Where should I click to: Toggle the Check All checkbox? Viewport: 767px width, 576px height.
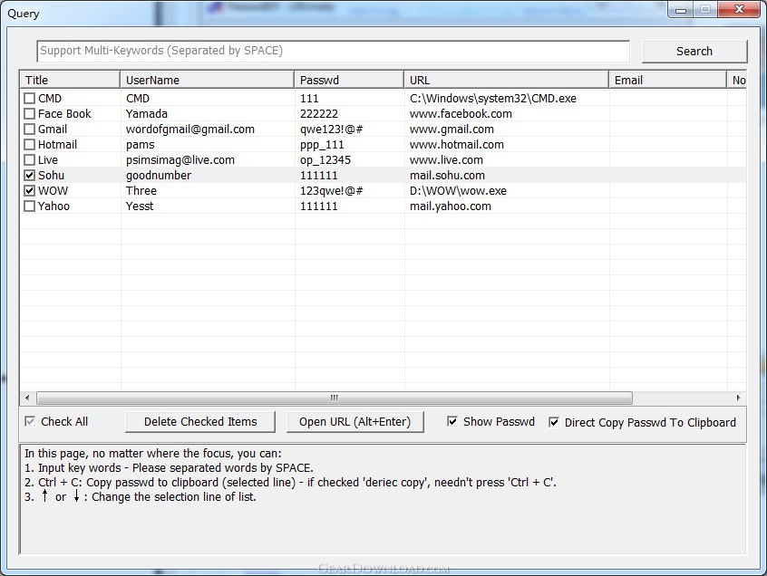[x=30, y=421]
